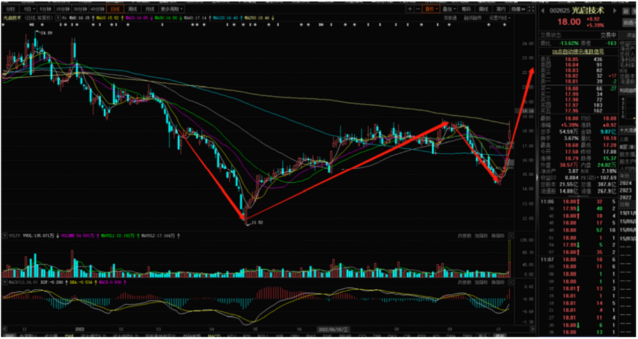Click 加指标 in the volume panel

pyautogui.click(x=481, y=236)
